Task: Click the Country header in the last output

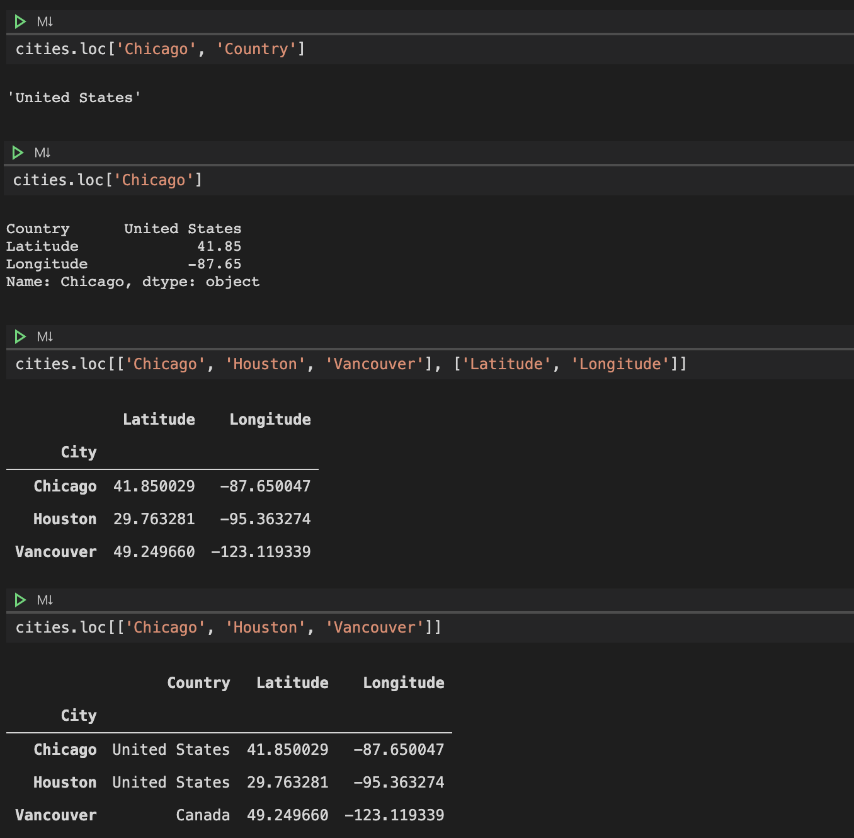Action: [x=198, y=682]
